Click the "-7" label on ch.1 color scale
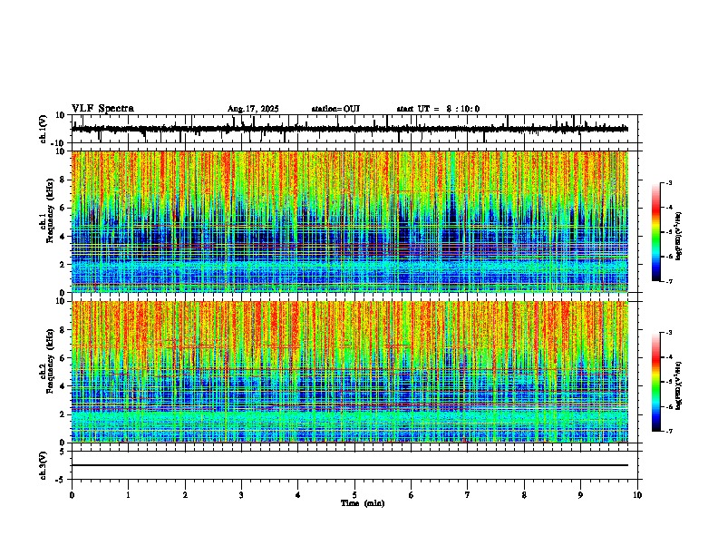This screenshot has width=718, height=555. tap(669, 281)
